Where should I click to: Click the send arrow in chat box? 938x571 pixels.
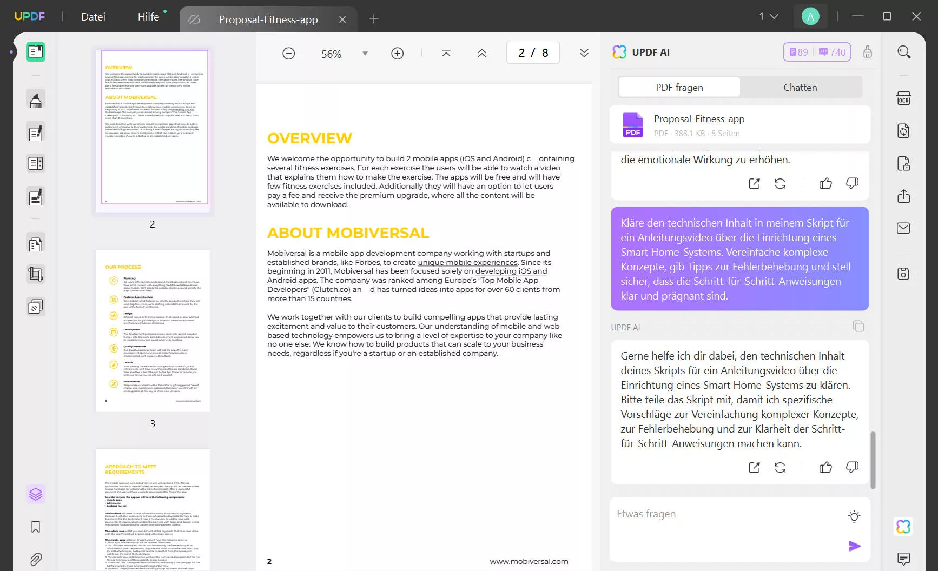854,546
